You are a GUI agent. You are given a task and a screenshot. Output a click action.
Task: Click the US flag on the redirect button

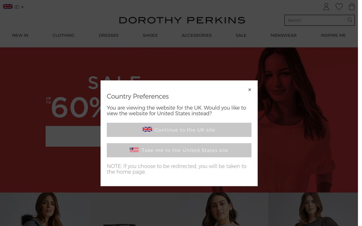tap(134, 150)
